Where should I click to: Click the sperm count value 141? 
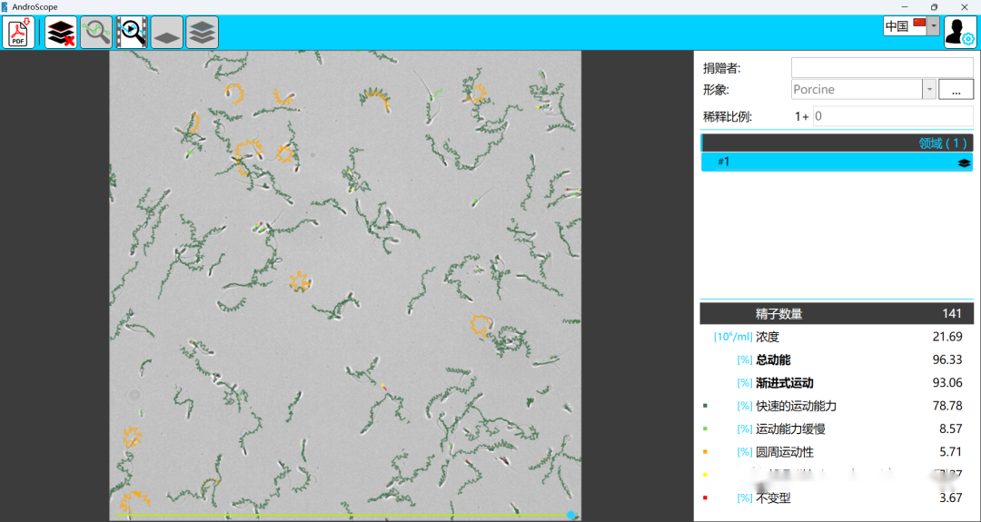[x=952, y=314]
